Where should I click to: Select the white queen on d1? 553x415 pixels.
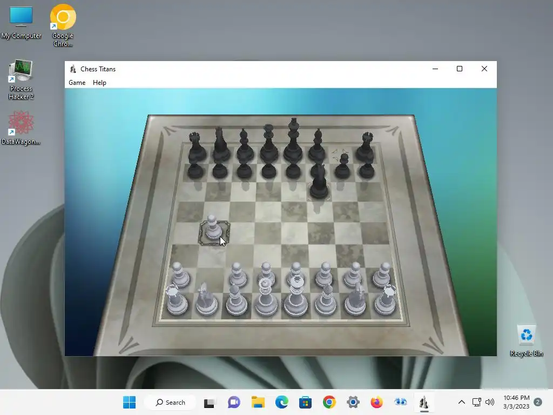266,297
